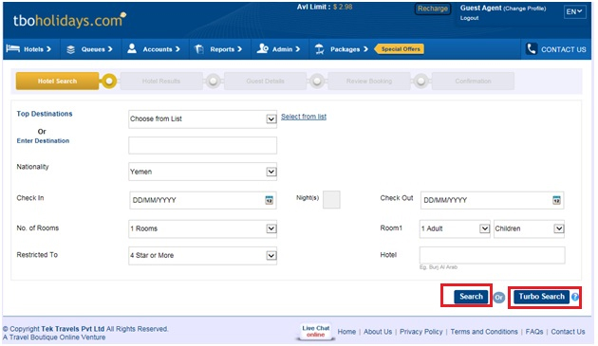Click the Select from list link

click(304, 117)
